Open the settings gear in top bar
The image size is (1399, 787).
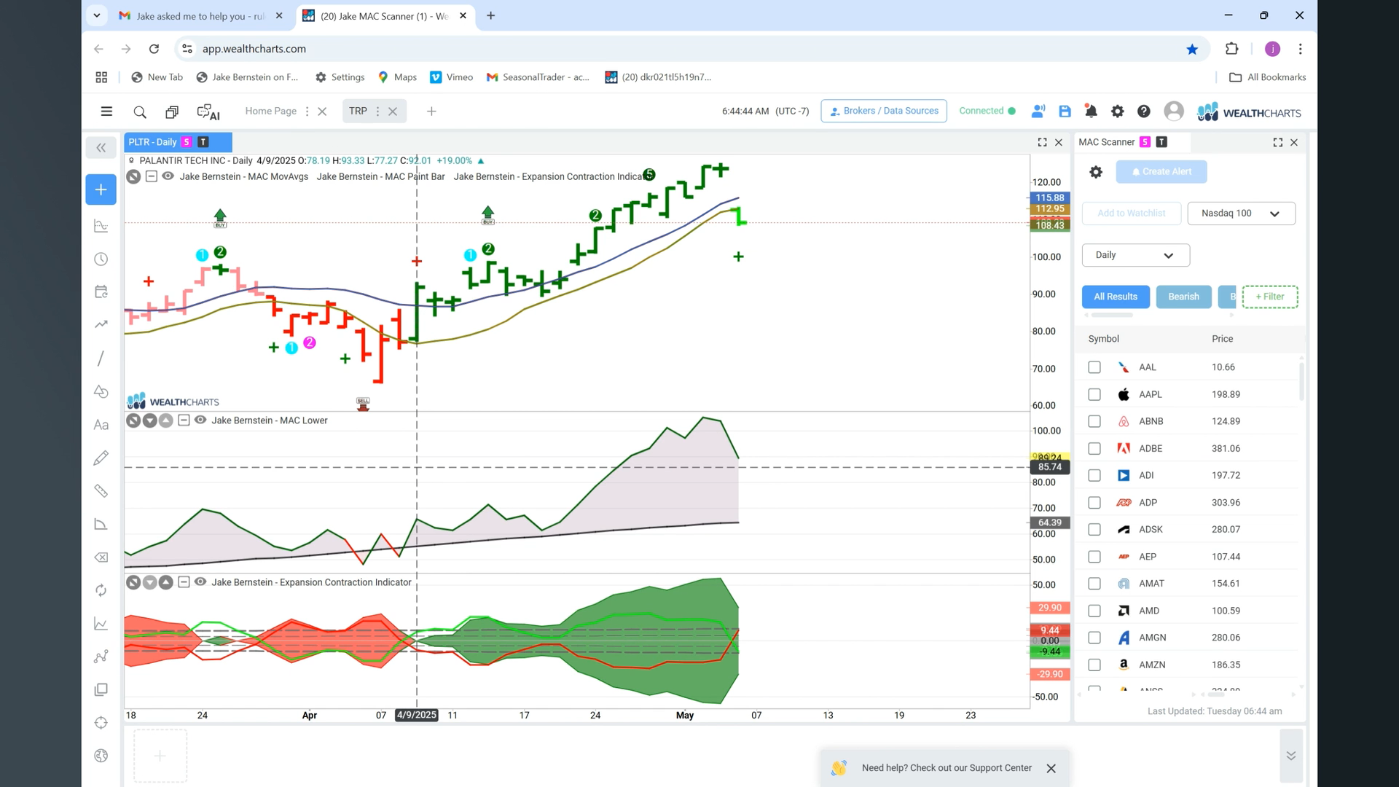pos(1117,111)
